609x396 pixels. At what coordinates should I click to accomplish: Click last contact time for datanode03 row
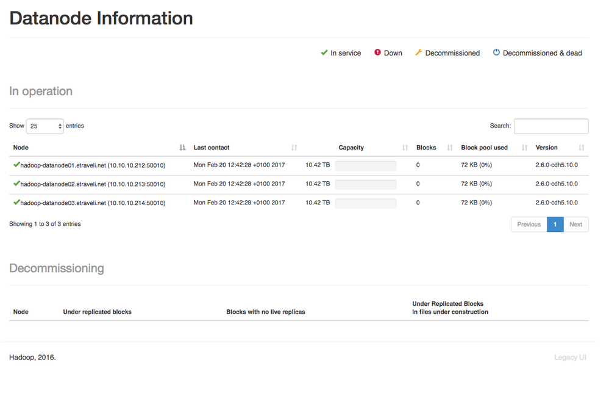click(239, 203)
